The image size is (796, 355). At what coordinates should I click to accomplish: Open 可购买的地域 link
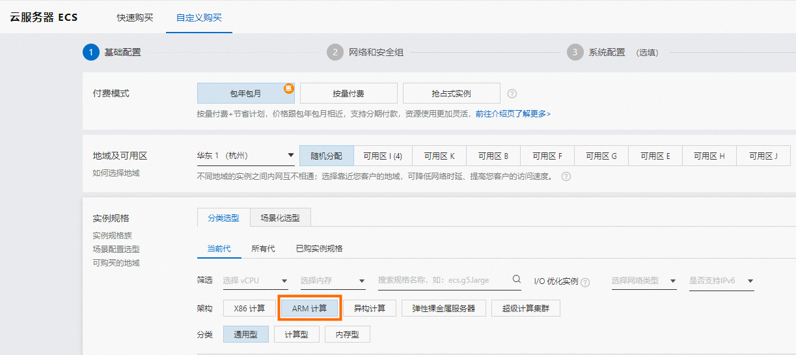[116, 263]
